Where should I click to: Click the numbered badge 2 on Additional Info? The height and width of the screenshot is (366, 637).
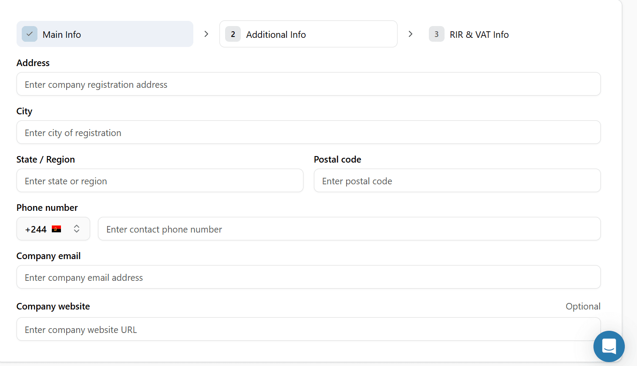point(233,33)
